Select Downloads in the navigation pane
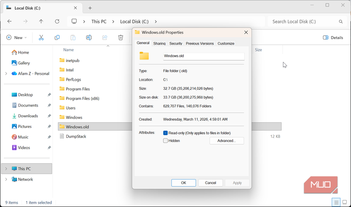This screenshot has width=351, height=207. click(x=28, y=116)
